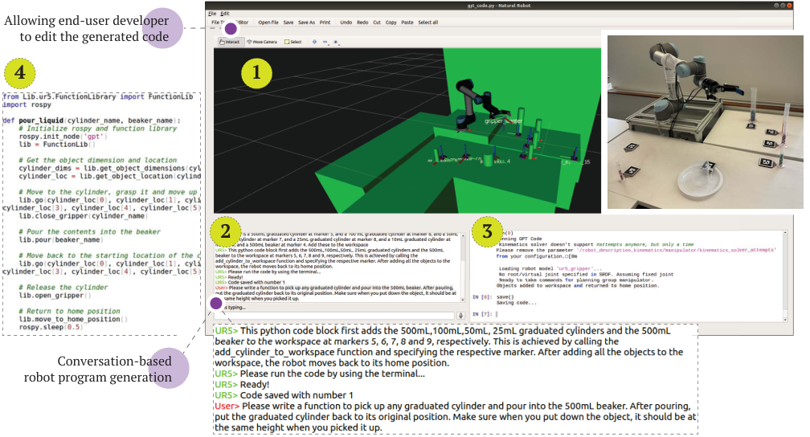810x437 pixels.
Task: Click the 'Objects added to workspace' terminal line
Action: point(578,286)
